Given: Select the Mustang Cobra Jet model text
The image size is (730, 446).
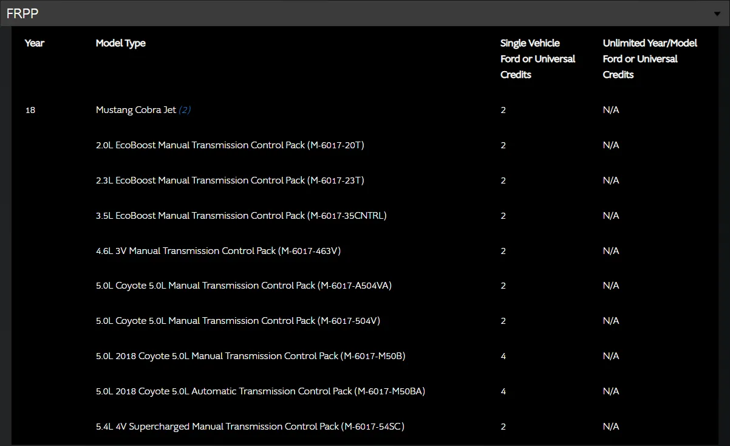Looking at the screenshot, I should (136, 110).
